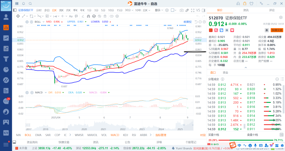Switch to the 资金 capital tab

click(x=225, y=72)
